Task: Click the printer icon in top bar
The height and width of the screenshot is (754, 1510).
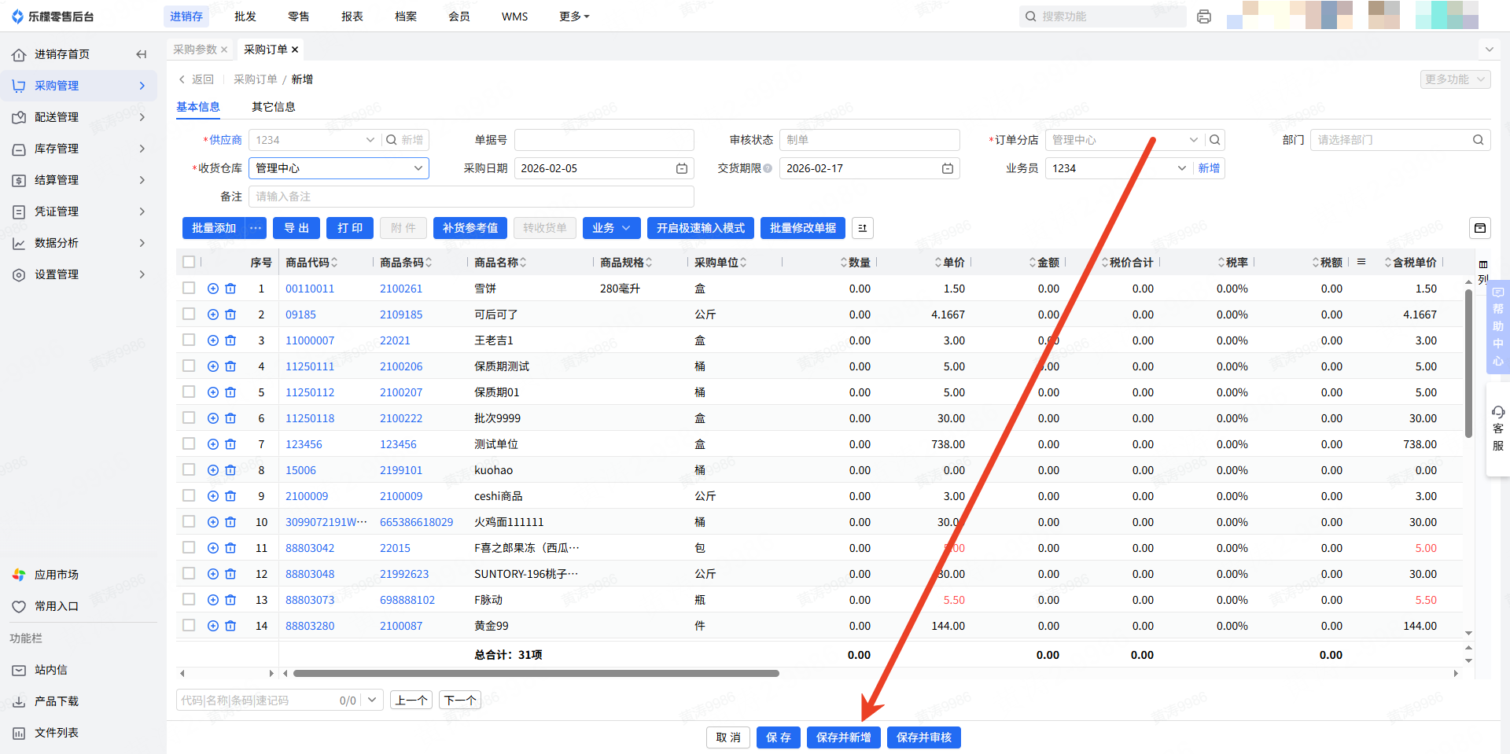Action: click(1203, 17)
